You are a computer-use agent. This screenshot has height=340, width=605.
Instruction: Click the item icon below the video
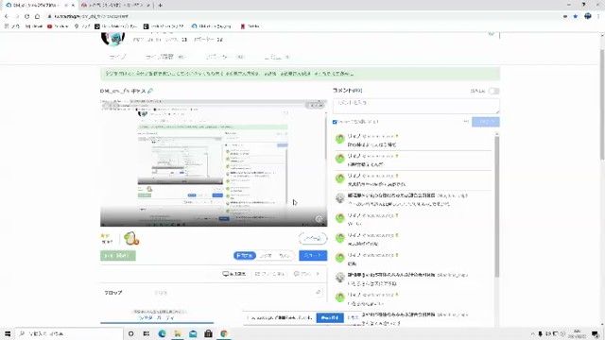click(131, 239)
